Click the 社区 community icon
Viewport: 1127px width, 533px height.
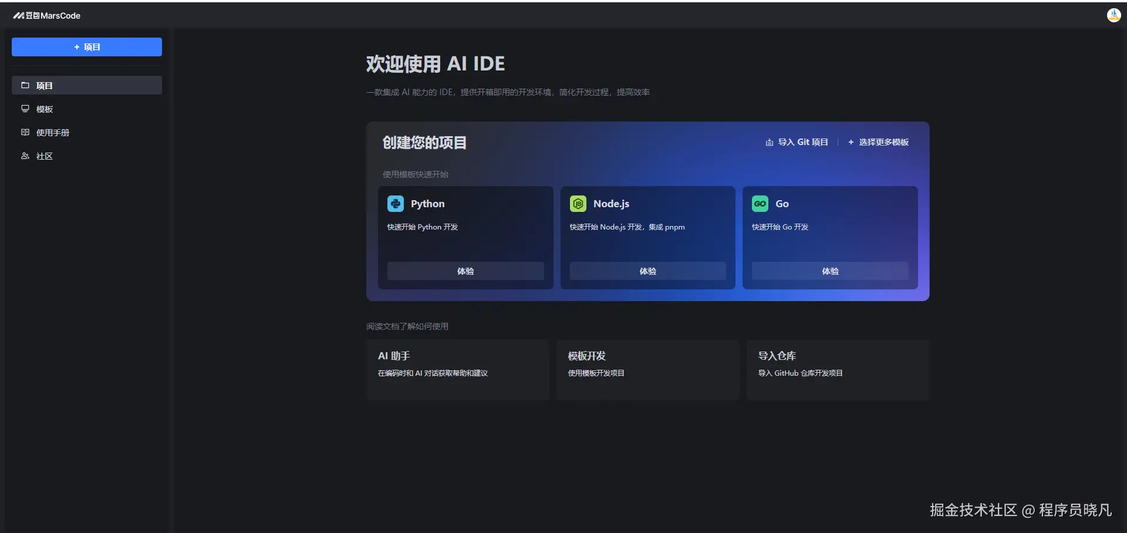click(x=25, y=156)
